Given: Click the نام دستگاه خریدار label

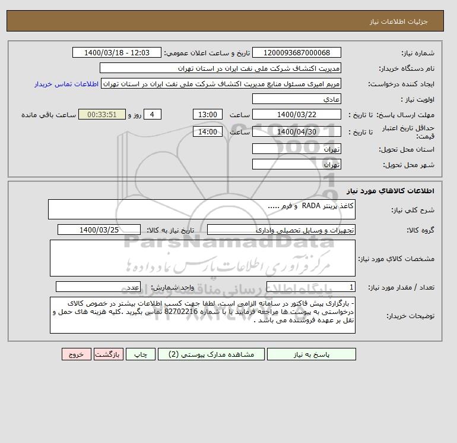Looking at the screenshot, I should [407, 68].
